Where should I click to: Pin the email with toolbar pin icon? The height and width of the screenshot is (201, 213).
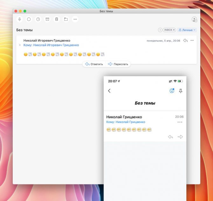click(20, 19)
